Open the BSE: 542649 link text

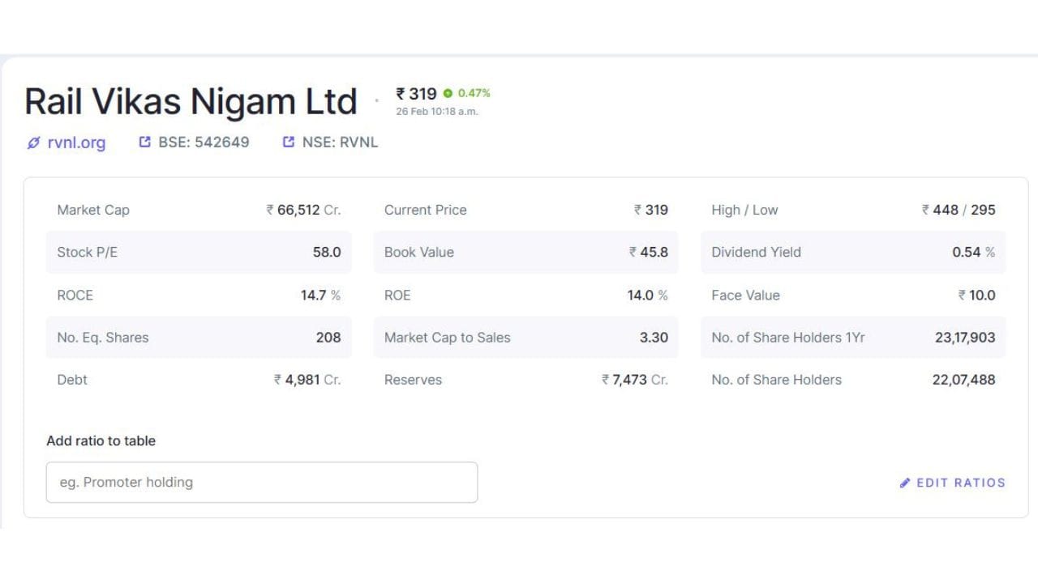[x=204, y=143]
